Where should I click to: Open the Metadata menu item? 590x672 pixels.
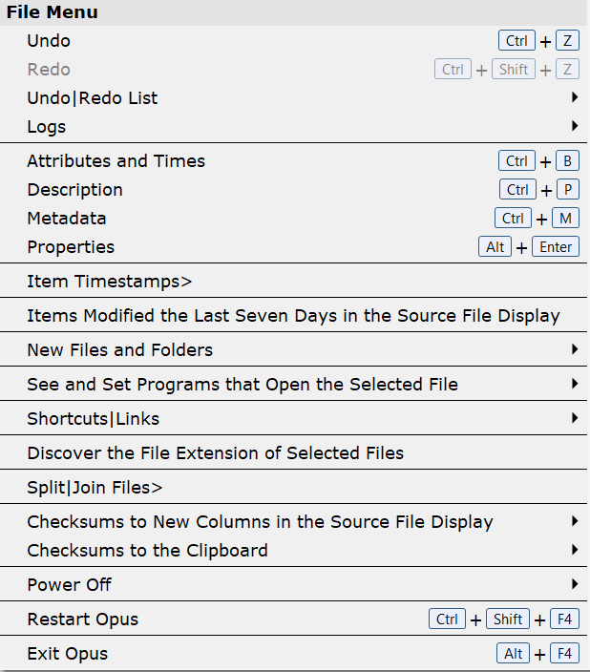67,219
